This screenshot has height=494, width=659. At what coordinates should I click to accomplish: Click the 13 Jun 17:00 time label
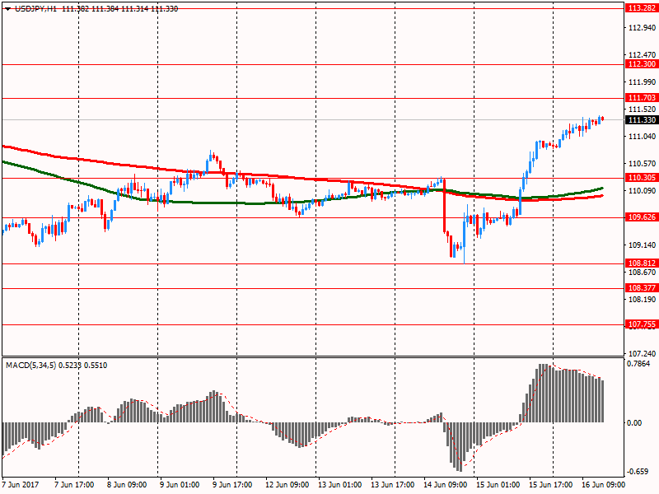[x=393, y=484]
